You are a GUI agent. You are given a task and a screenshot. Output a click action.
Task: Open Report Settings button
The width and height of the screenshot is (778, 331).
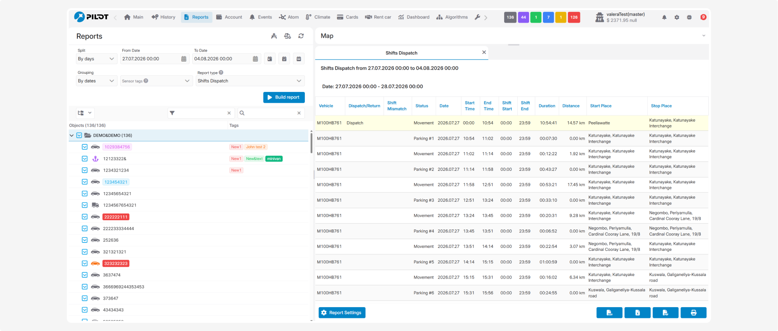pos(342,313)
